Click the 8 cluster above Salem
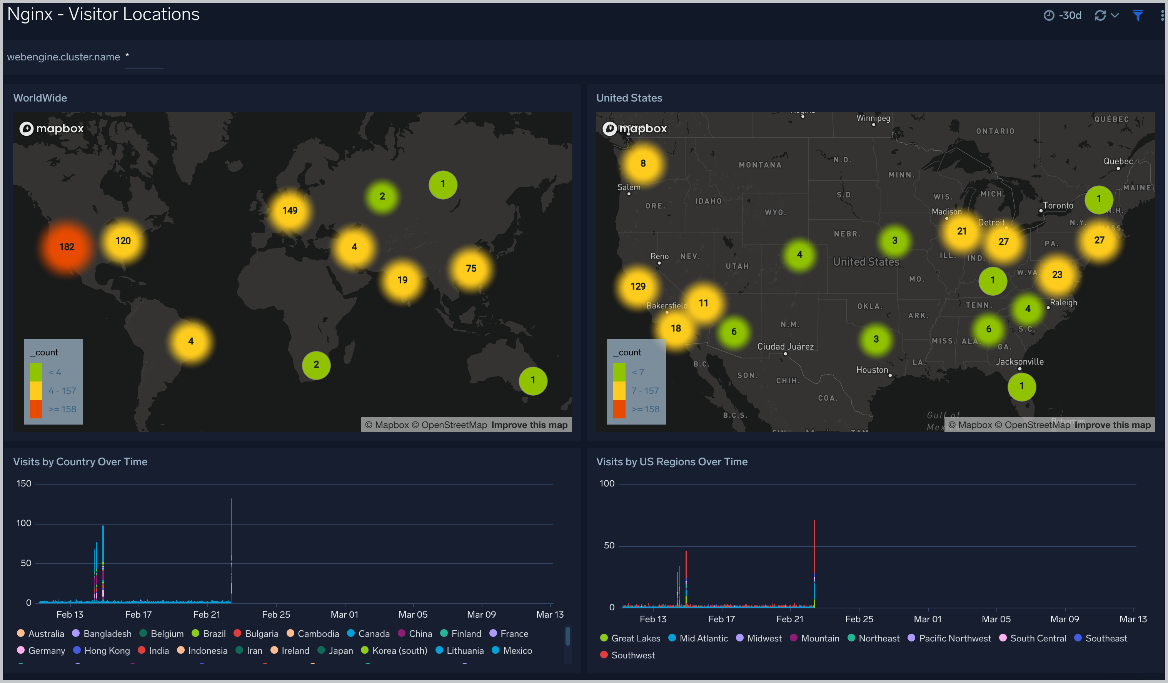The width and height of the screenshot is (1168, 683). [x=643, y=163]
